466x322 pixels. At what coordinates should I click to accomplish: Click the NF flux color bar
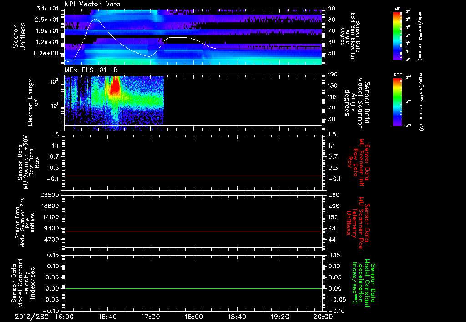pos(397,35)
